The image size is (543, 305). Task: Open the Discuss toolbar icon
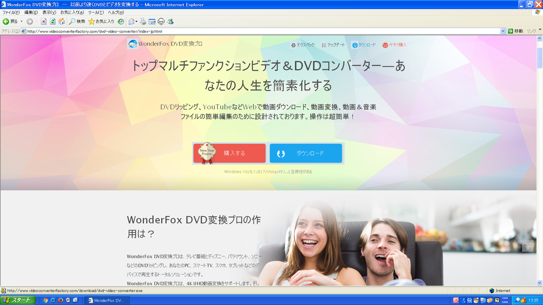click(x=161, y=21)
